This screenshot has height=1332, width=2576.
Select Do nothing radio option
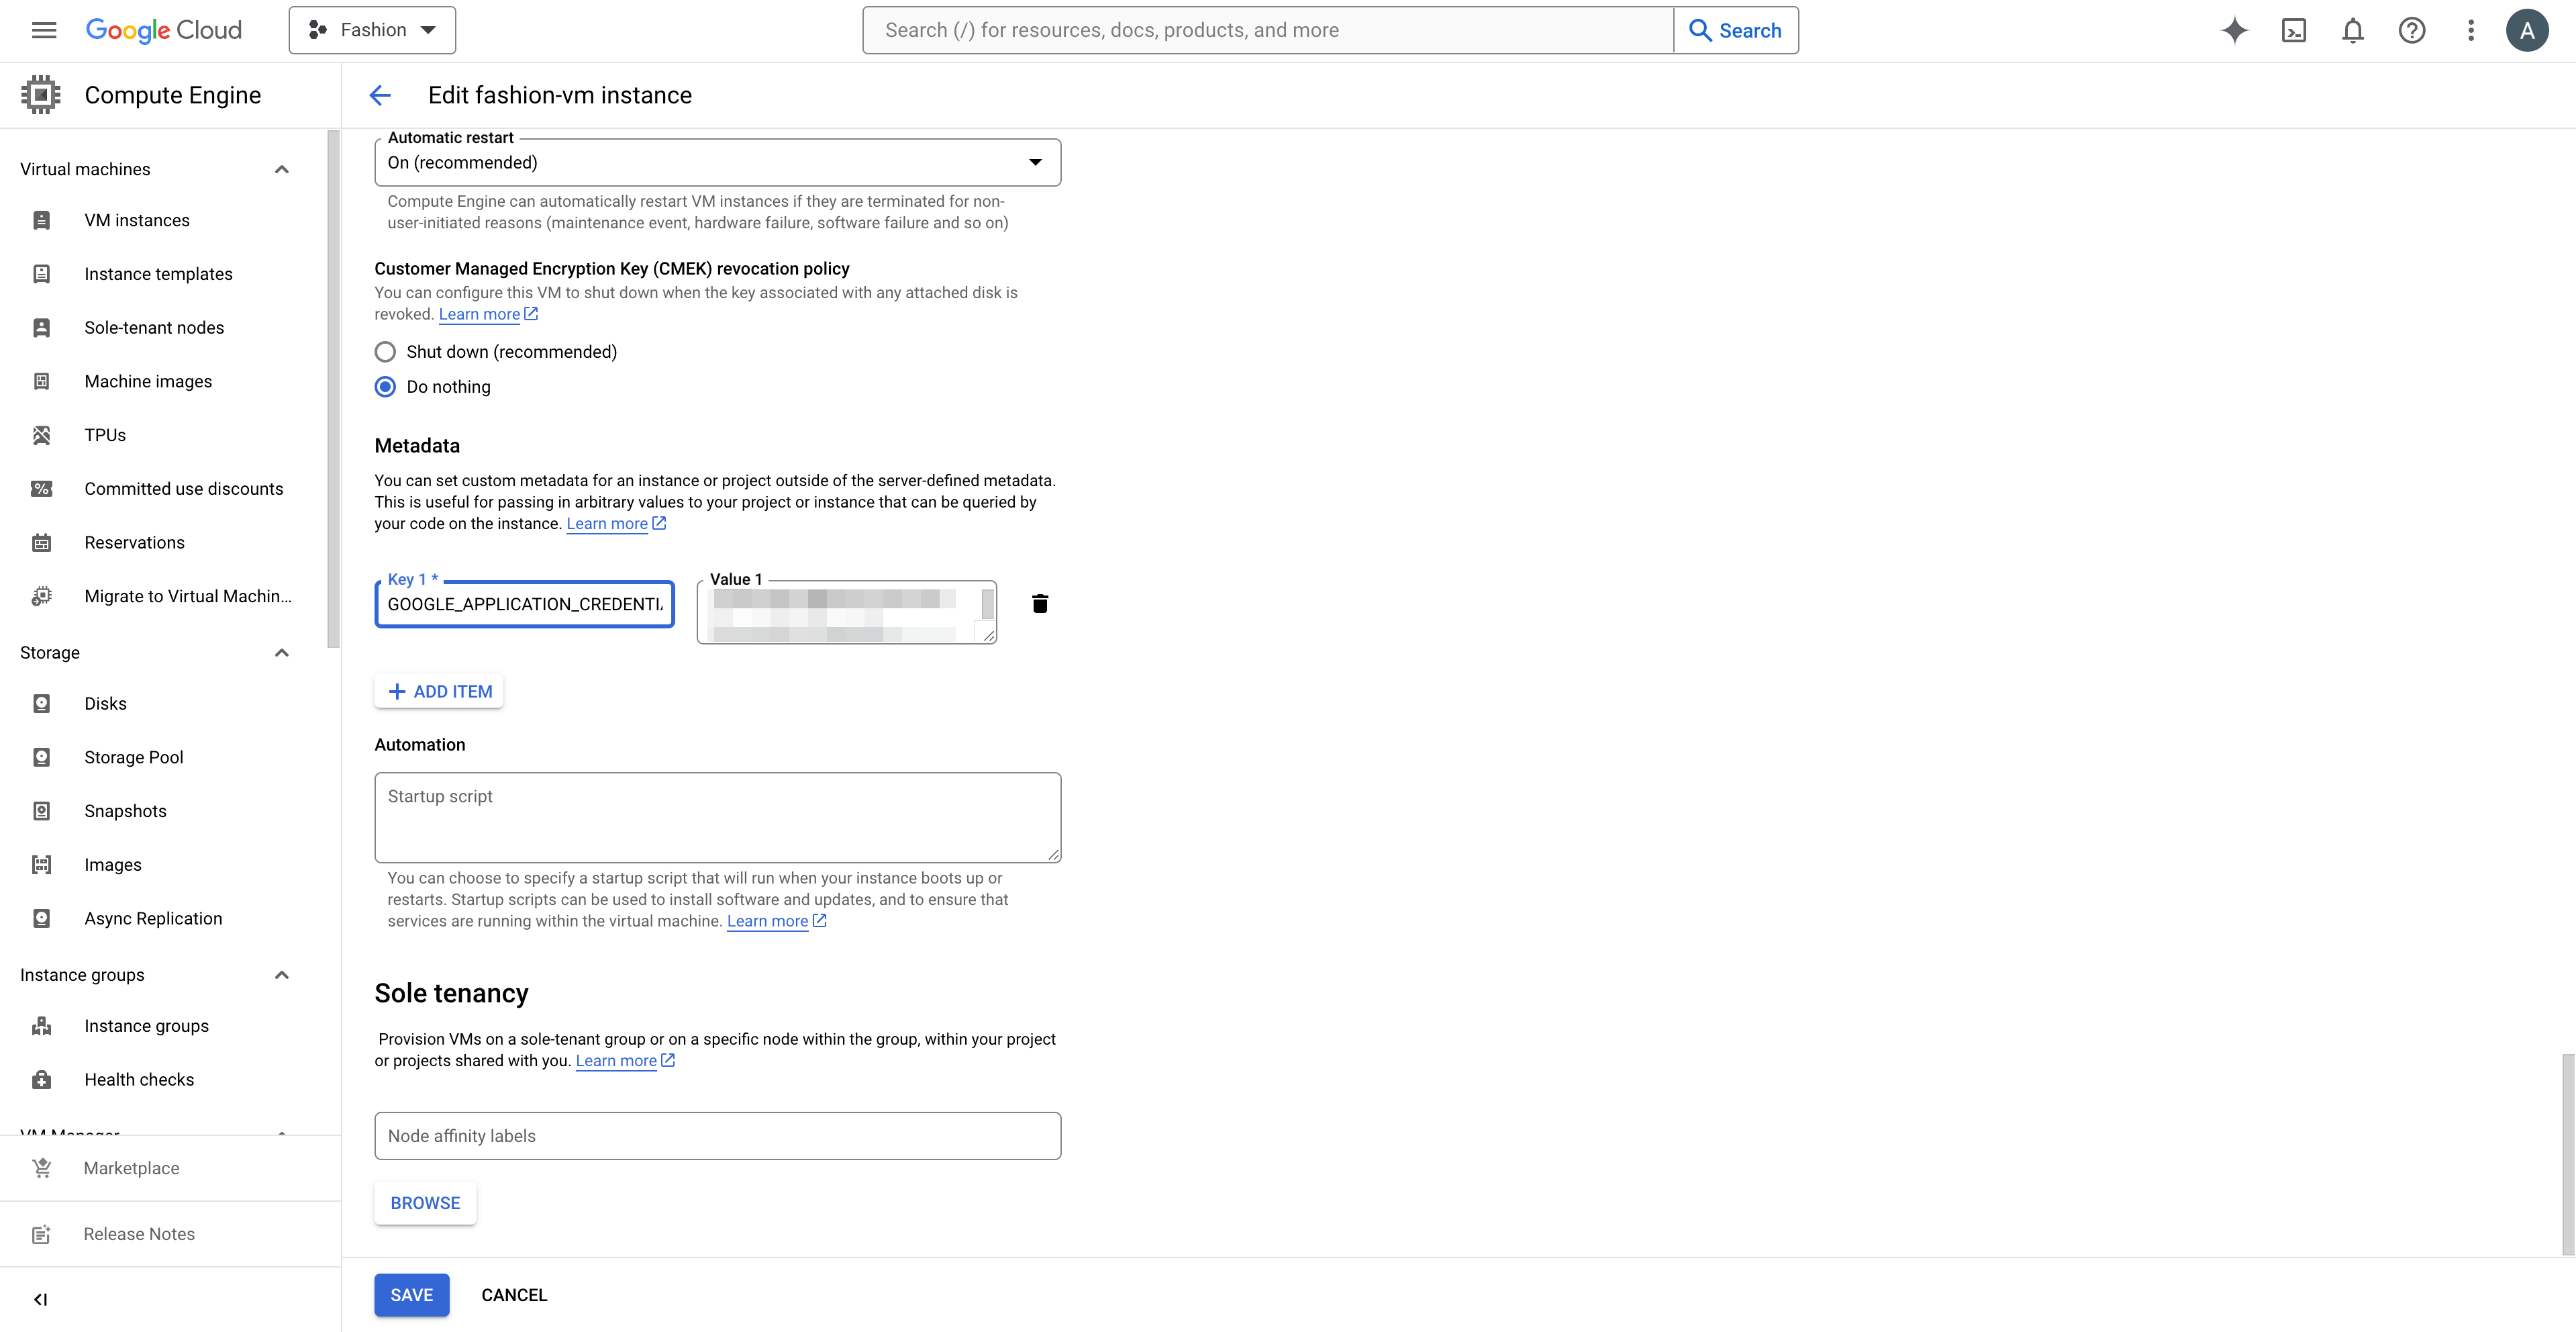(x=385, y=387)
